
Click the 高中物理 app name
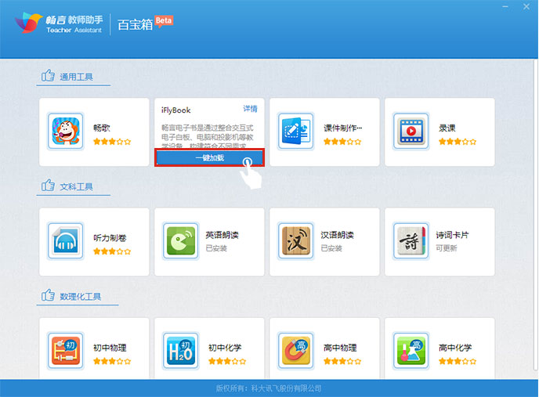(340, 348)
